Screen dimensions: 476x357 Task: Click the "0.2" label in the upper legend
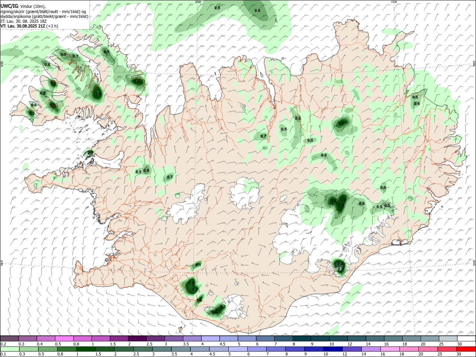click(3, 344)
